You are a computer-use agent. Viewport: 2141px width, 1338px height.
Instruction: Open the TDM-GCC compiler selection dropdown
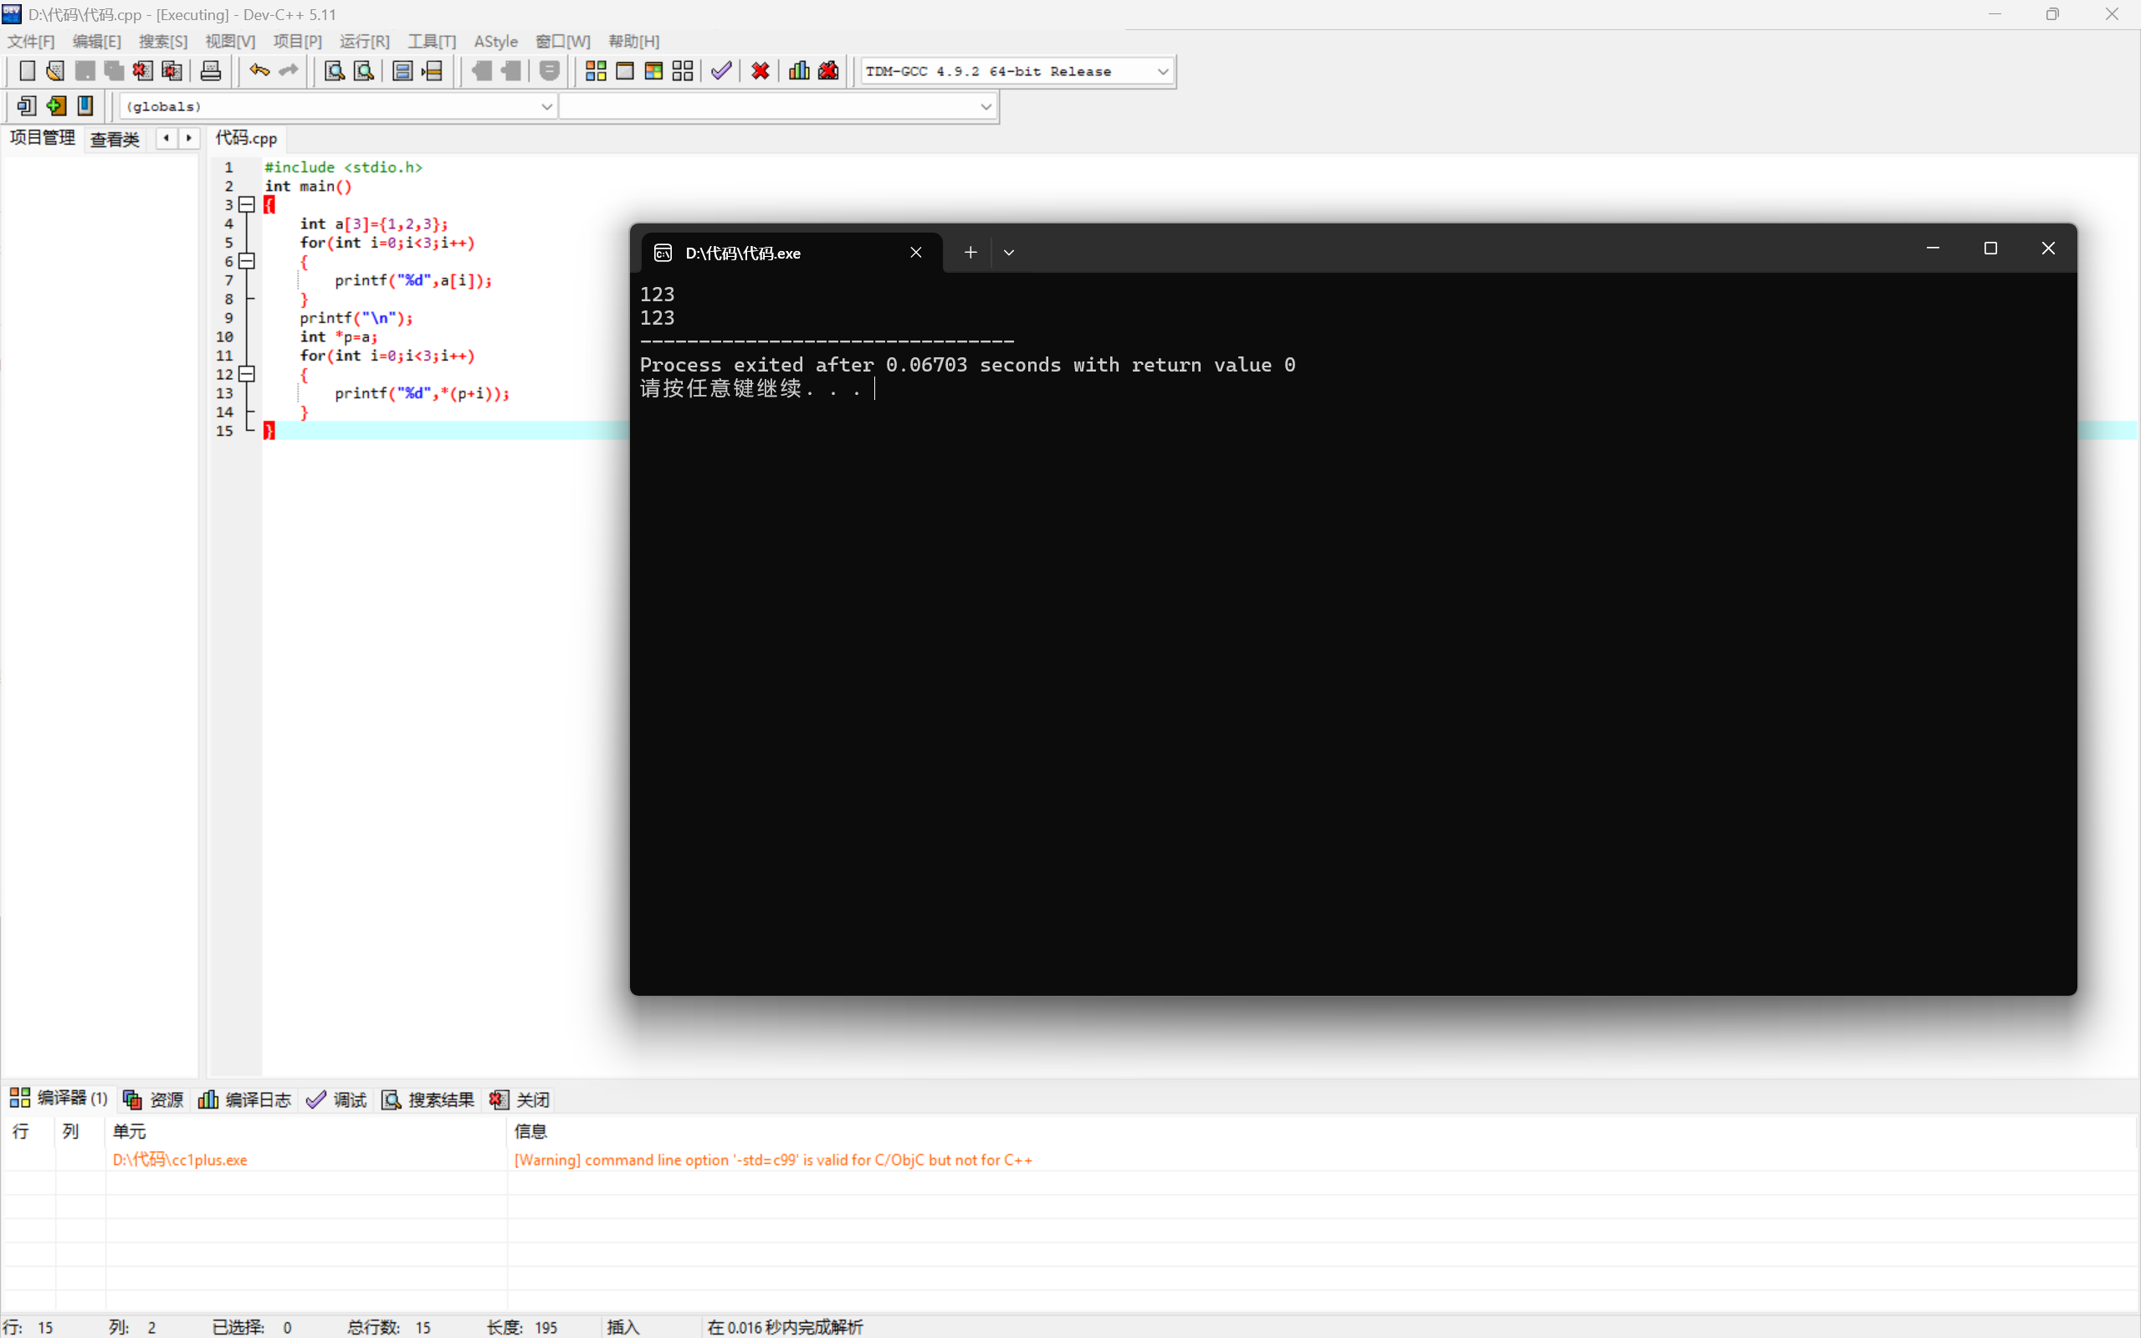[1162, 72]
